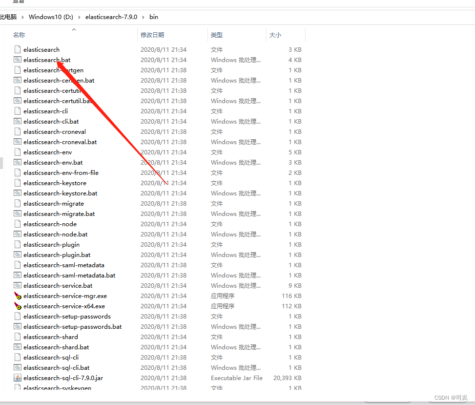
Task: Select the 2 KB size cell
Action: click(295, 173)
